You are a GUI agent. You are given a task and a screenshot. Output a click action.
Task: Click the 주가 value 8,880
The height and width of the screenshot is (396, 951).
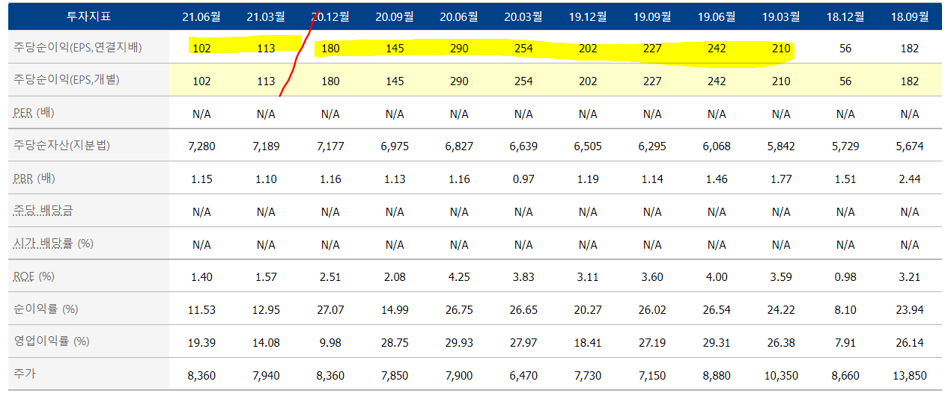717,375
